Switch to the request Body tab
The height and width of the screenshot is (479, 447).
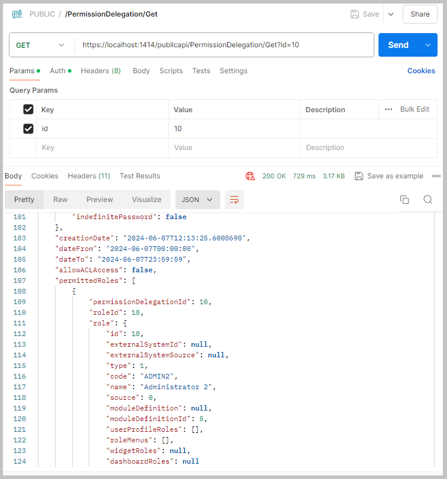tap(141, 71)
